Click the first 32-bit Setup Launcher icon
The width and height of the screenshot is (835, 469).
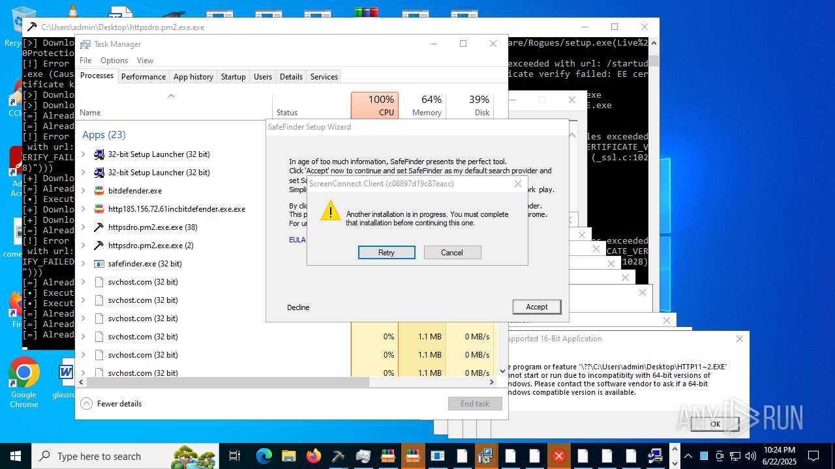click(x=99, y=154)
